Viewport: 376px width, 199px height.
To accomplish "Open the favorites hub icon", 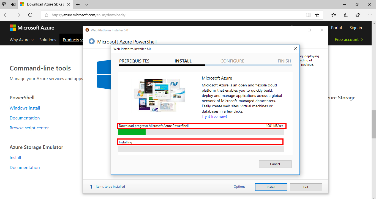I will (334, 15).
